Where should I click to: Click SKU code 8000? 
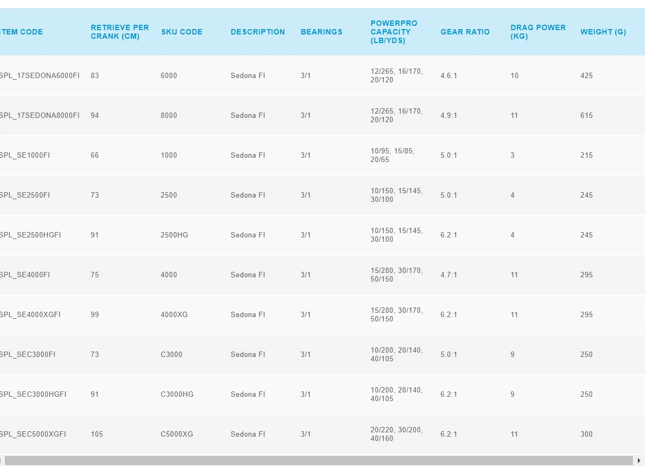168,115
